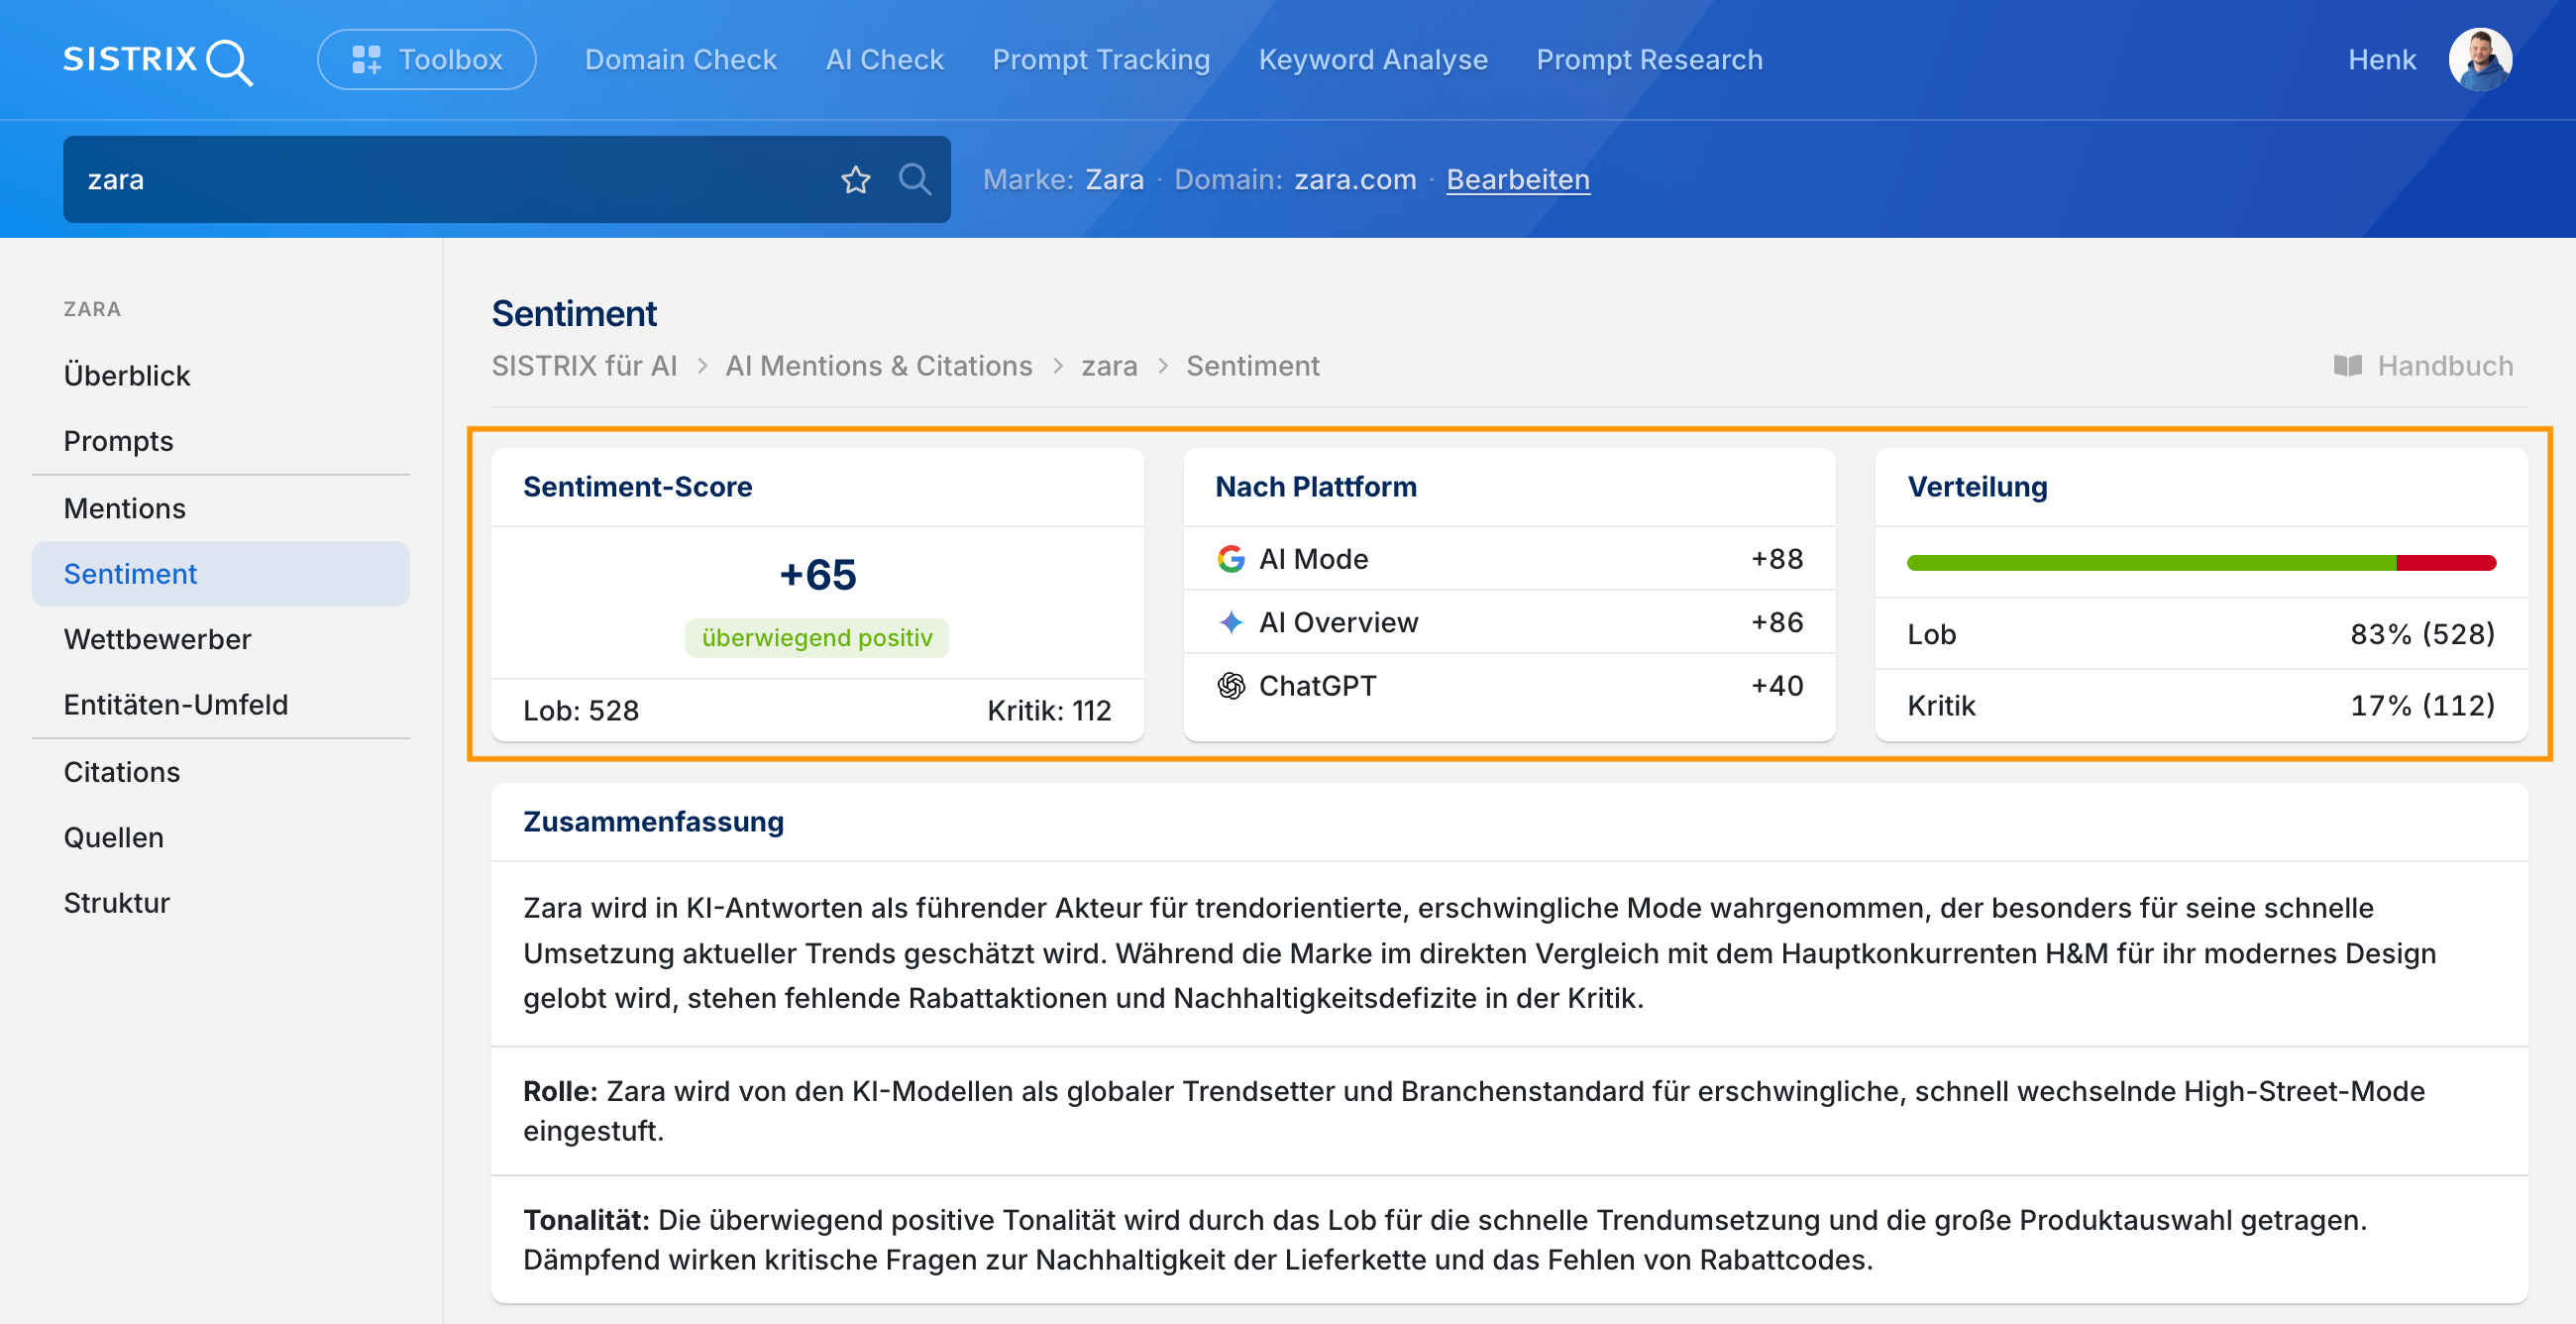Click the magnifier search icon
Viewport: 2576px width, 1324px height.
point(914,180)
